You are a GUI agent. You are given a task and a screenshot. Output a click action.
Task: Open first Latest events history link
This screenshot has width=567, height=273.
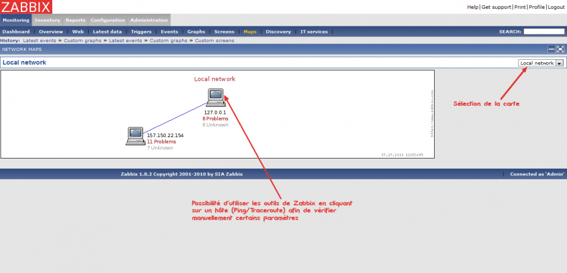click(x=40, y=40)
